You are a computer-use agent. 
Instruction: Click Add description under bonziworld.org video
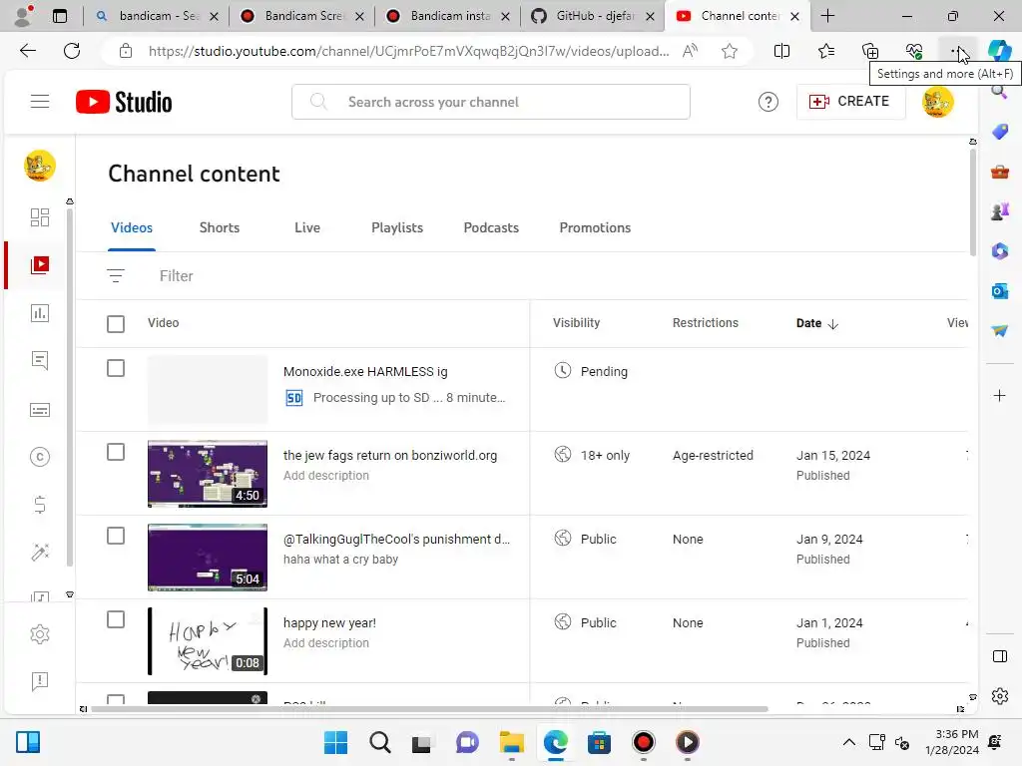(326, 476)
